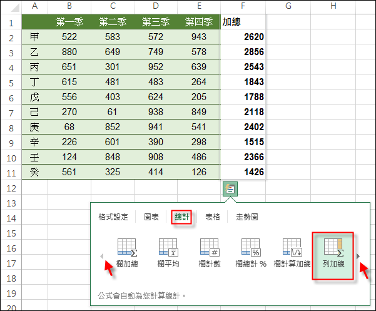Select the cell labeled 甲

[x=35, y=37]
